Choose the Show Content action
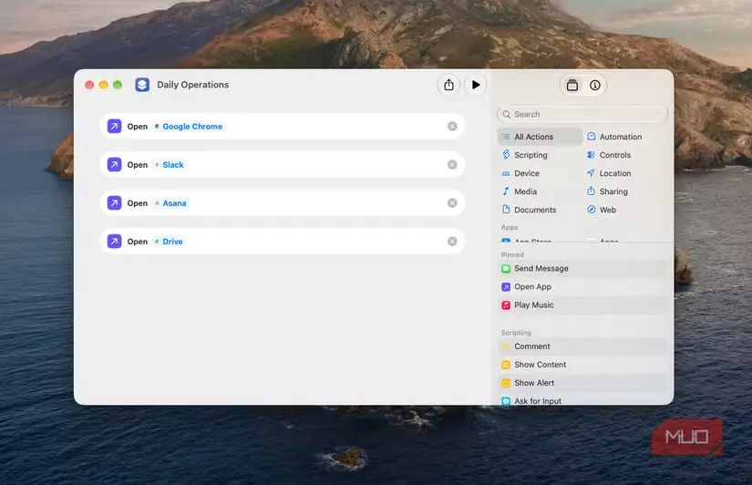752x485 pixels. pos(582,365)
